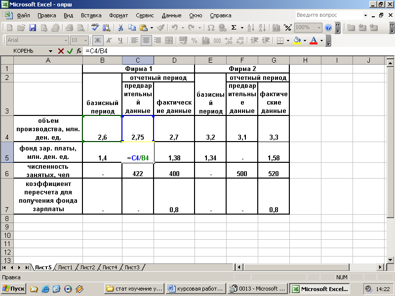Viewport: 395px width, 296px height.
Task: Click the Increase Indent icon
Action: [266, 40]
